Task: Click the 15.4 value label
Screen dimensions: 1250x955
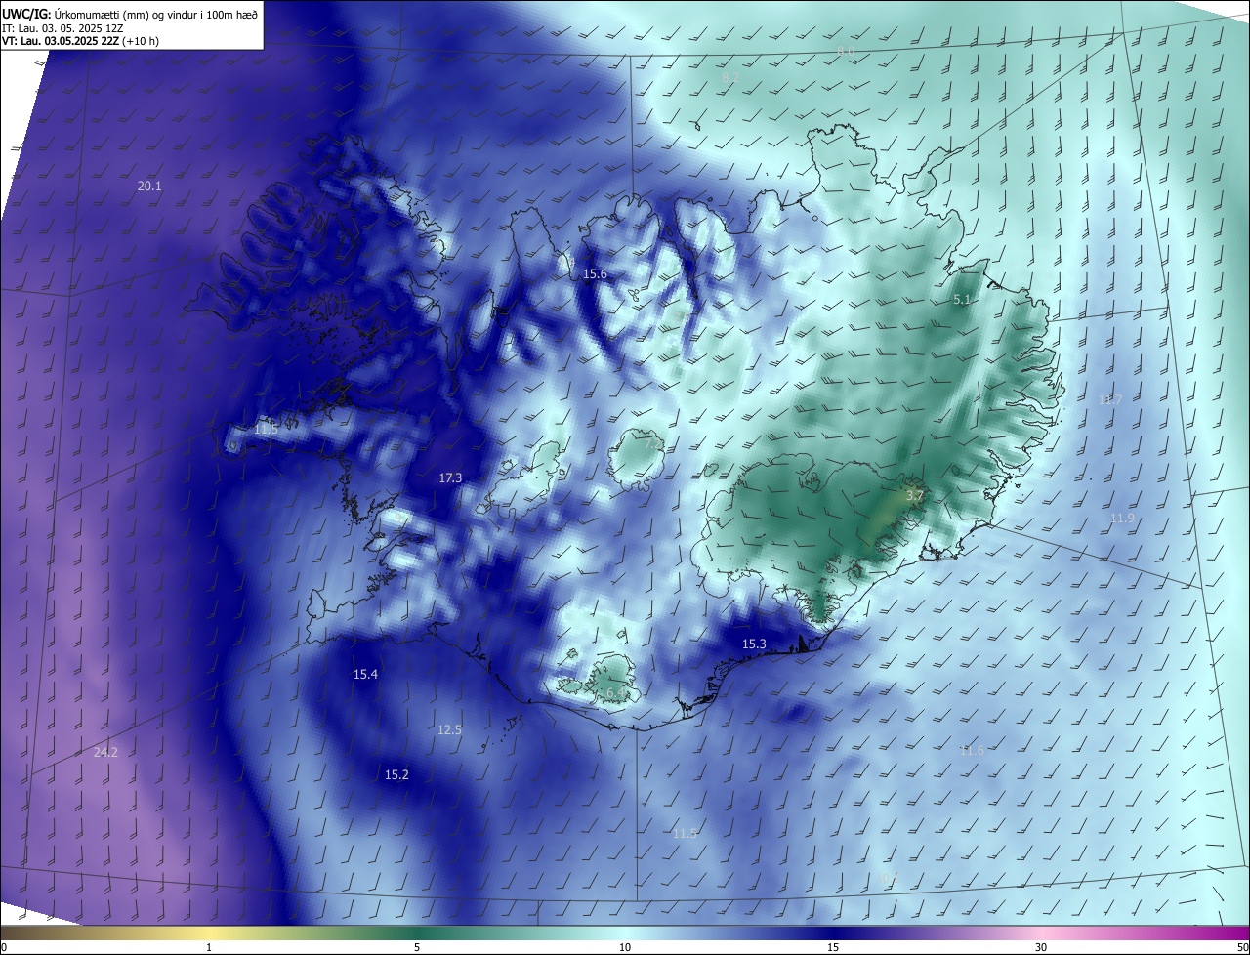Action: [365, 674]
